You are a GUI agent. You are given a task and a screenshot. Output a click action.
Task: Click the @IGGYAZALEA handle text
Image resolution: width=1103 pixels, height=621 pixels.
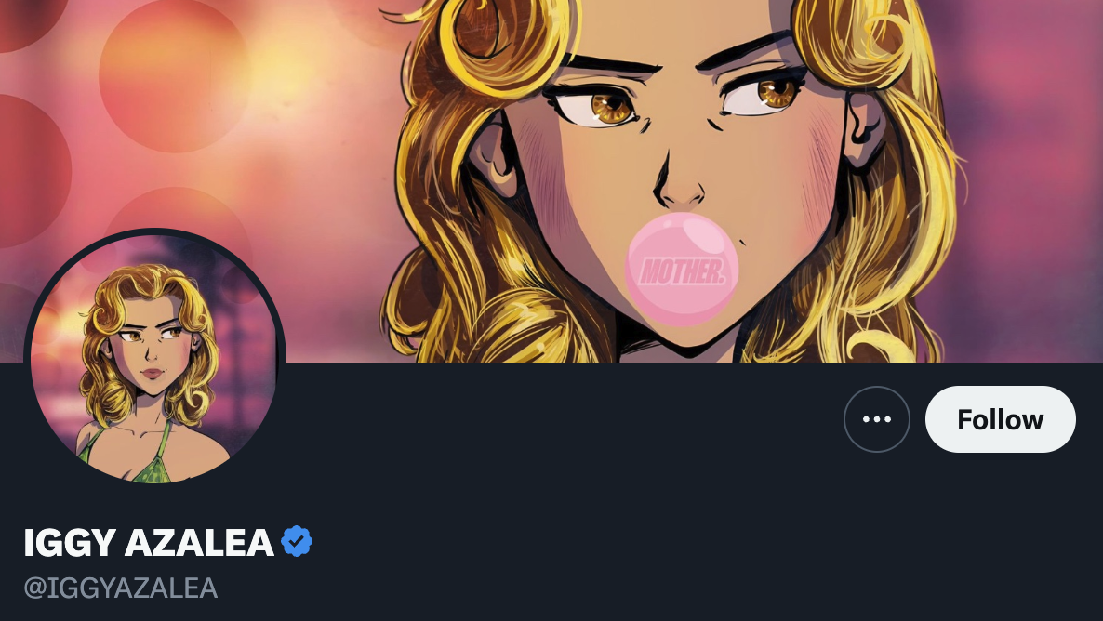(x=120, y=588)
